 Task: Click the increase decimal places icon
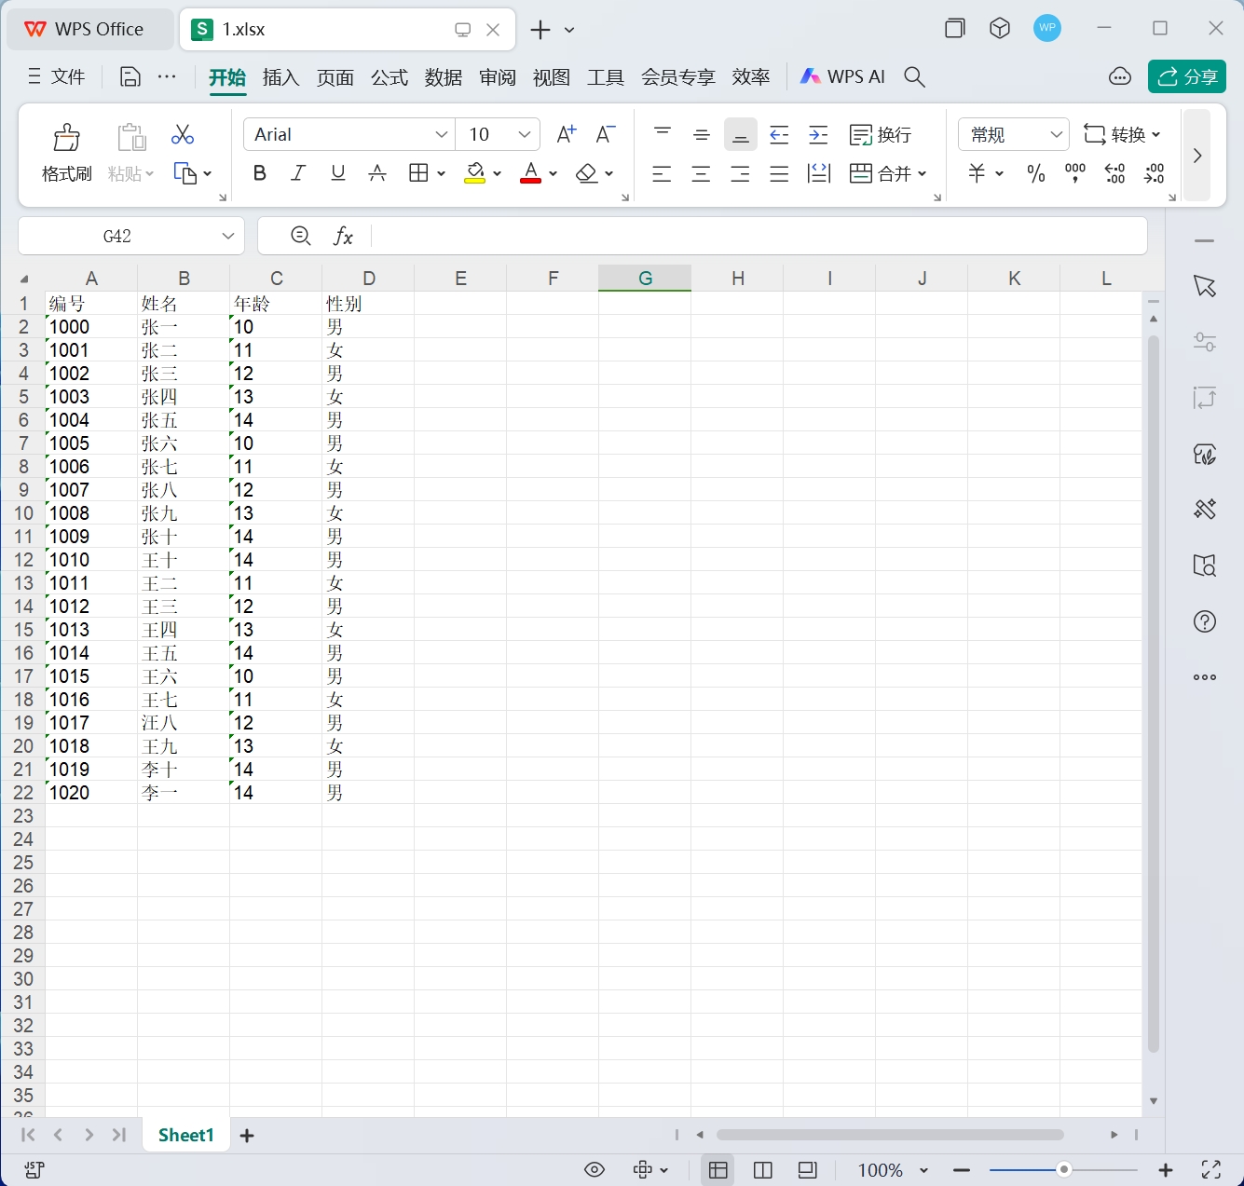[x=1114, y=173]
